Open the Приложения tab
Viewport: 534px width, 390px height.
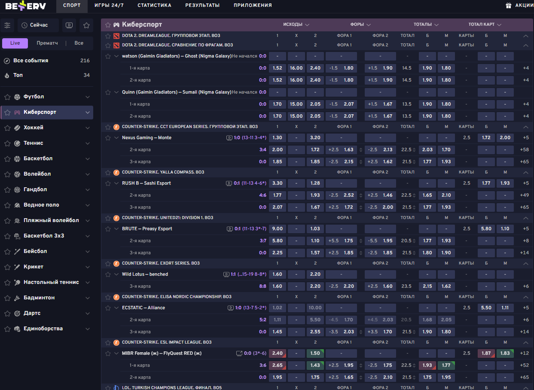coord(253,6)
